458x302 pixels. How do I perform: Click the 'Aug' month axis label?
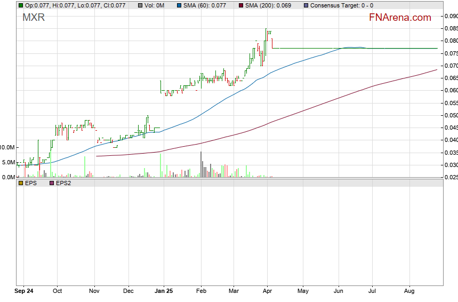click(409, 291)
